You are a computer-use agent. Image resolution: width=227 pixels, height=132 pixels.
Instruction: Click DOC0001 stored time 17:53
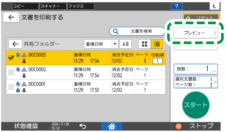point(94,90)
